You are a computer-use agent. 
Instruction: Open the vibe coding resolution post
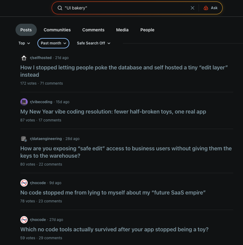click(113, 112)
